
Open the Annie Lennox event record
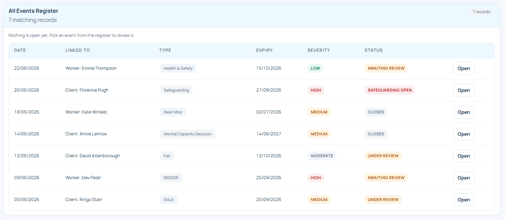click(464, 134)
